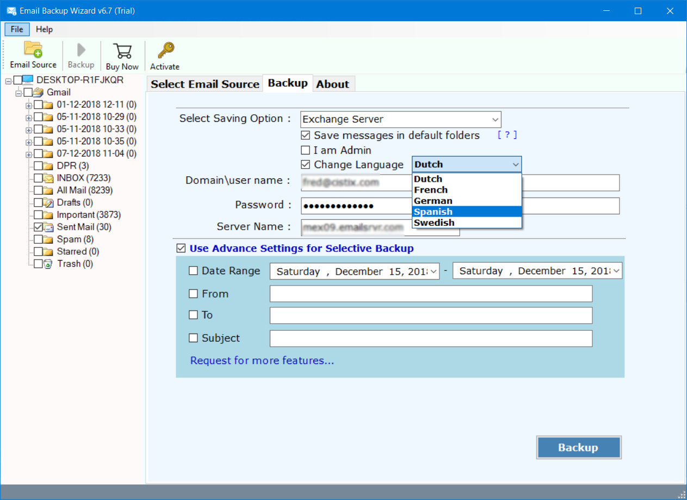Expand the 01-12-2018 12-11 folder node

coord(29,104)
